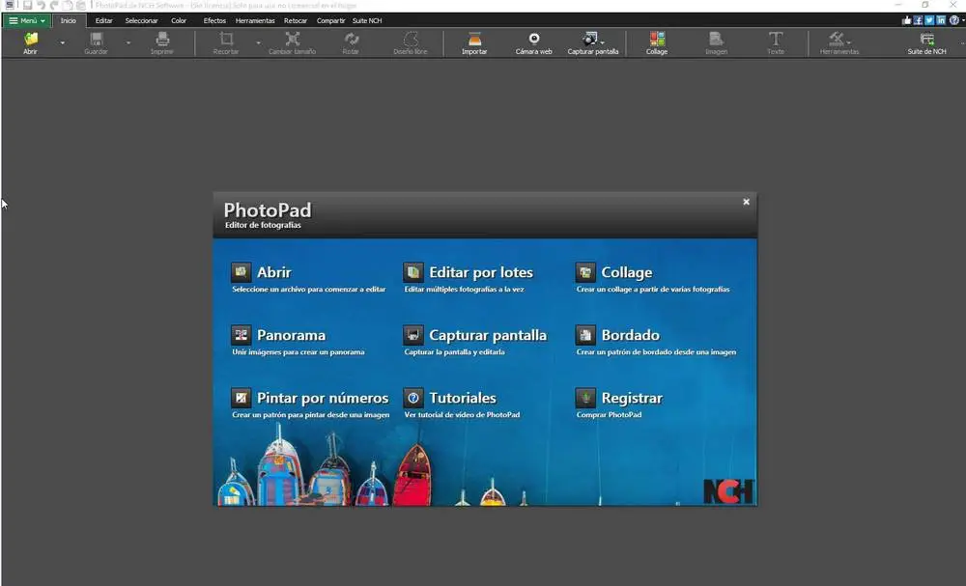The height and width of the screenshot is (586, 966).
Task: Click 'Seleccione un archivo para comenzar a editar'
Action: (309, 290)
